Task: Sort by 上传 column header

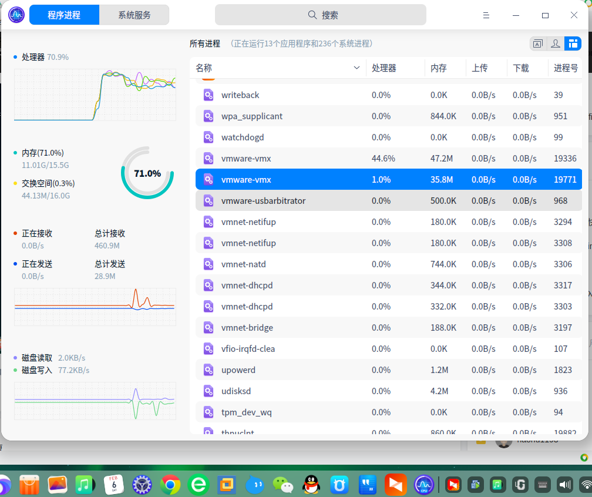Action: tap(486, 68)
